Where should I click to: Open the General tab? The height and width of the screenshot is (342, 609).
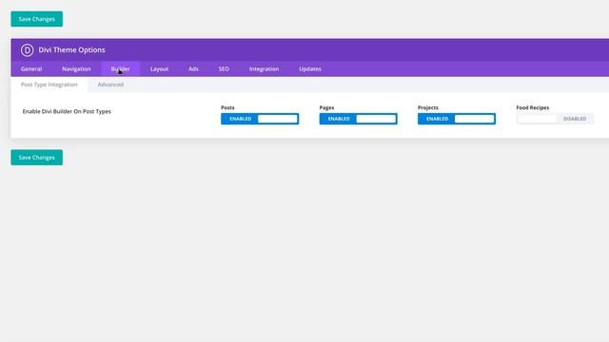coord(31,69)
